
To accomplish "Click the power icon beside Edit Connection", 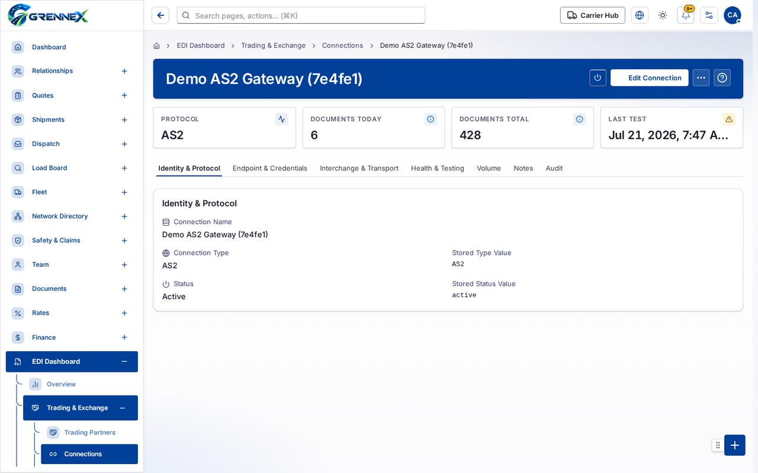I will pyautogui.click(x=598, y=77).
